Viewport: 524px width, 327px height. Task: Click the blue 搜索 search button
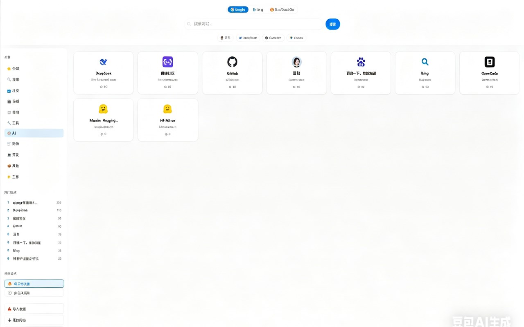pos(333,24)
